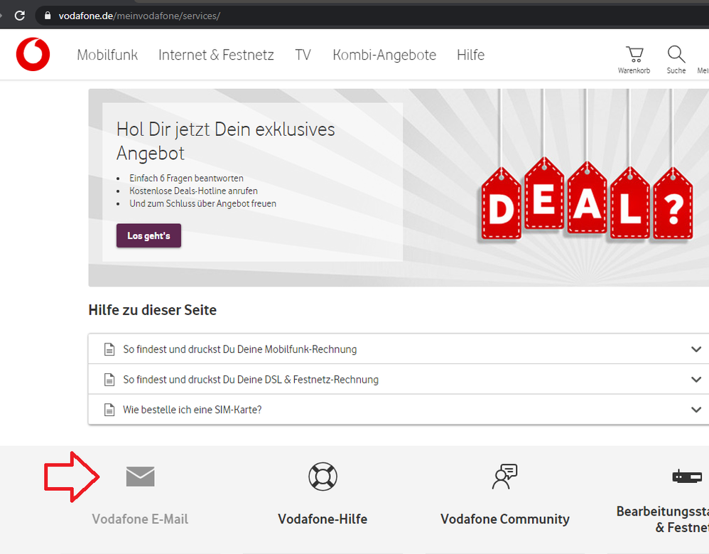Screen dimensions: 709x554
Task: Click the router icon above Bearbeitungsstatus
Action: [687, 476]
